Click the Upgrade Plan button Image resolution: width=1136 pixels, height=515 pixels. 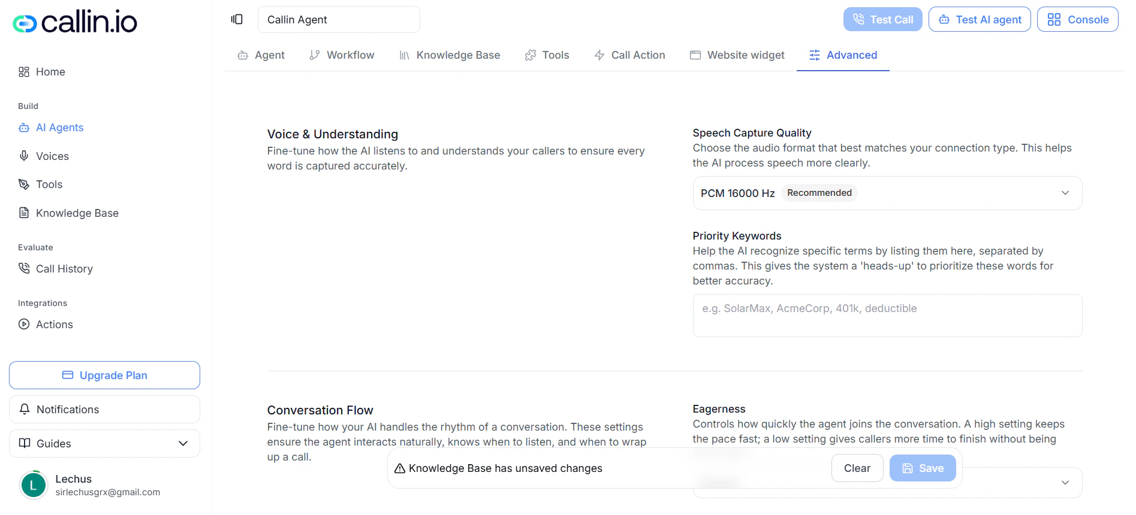104,375
